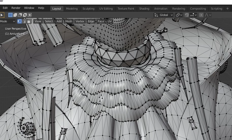232x140 pixels.
Task: Switch to the Scripting workspace tab
Action: pos(216,9)
